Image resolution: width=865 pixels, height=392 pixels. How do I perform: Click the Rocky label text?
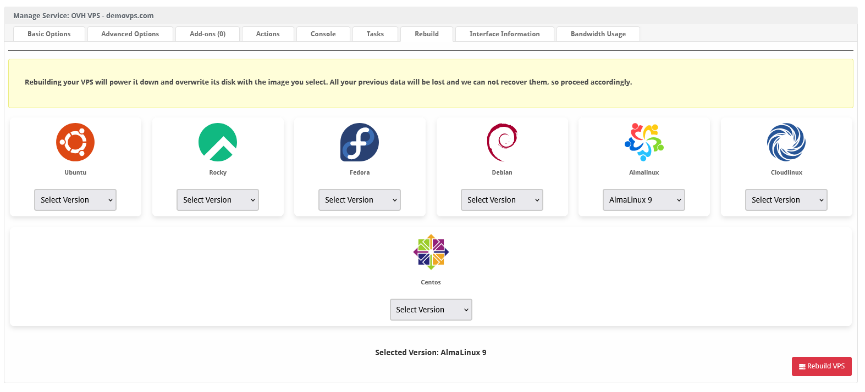[218, 172]
